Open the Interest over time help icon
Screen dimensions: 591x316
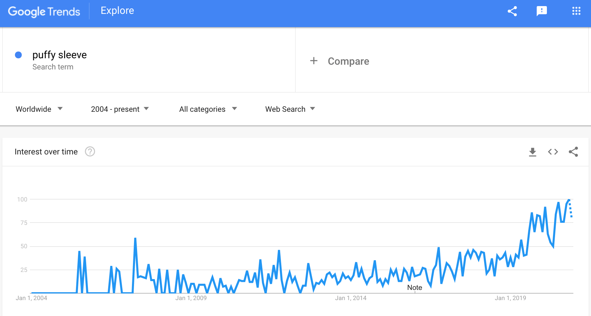point(90,151)
